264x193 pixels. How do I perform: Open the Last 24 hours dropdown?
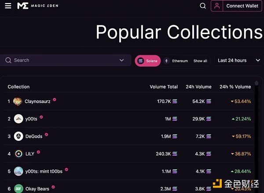tap(238, 61)
